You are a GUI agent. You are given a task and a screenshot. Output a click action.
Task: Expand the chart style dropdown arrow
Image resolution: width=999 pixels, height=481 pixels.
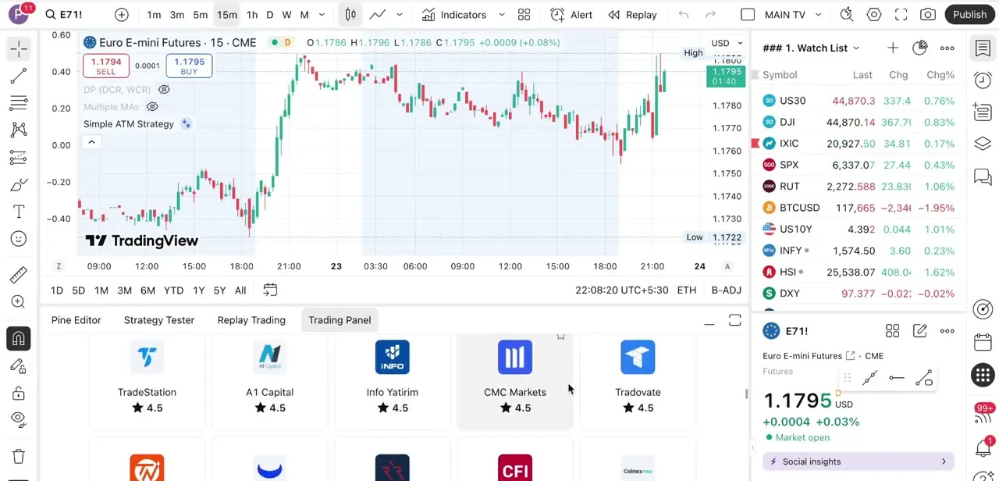[x=400, y=15]
